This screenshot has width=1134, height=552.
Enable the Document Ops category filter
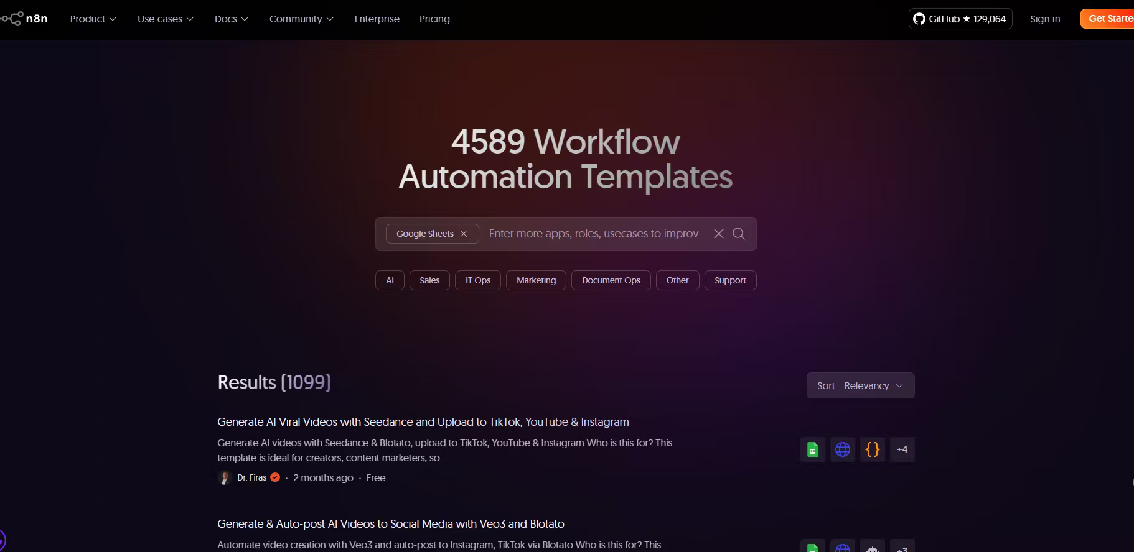[x=611, y=280]
